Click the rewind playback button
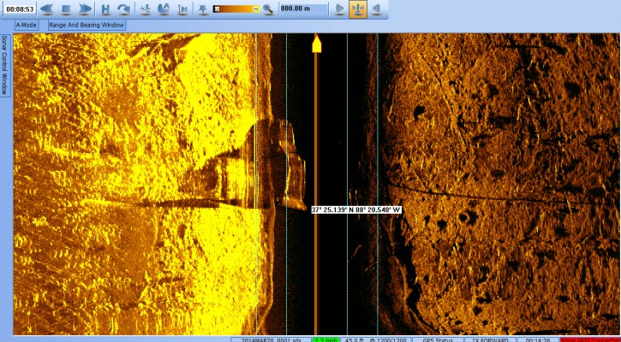Viewport: 621px width, 342px height. [46, 9]
